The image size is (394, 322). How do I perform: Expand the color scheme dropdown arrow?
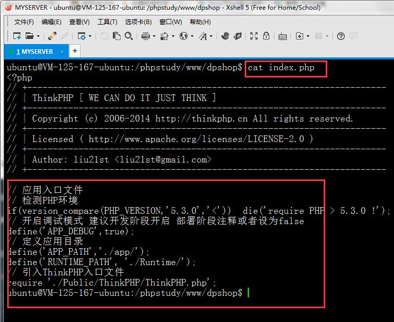(173, 36)
